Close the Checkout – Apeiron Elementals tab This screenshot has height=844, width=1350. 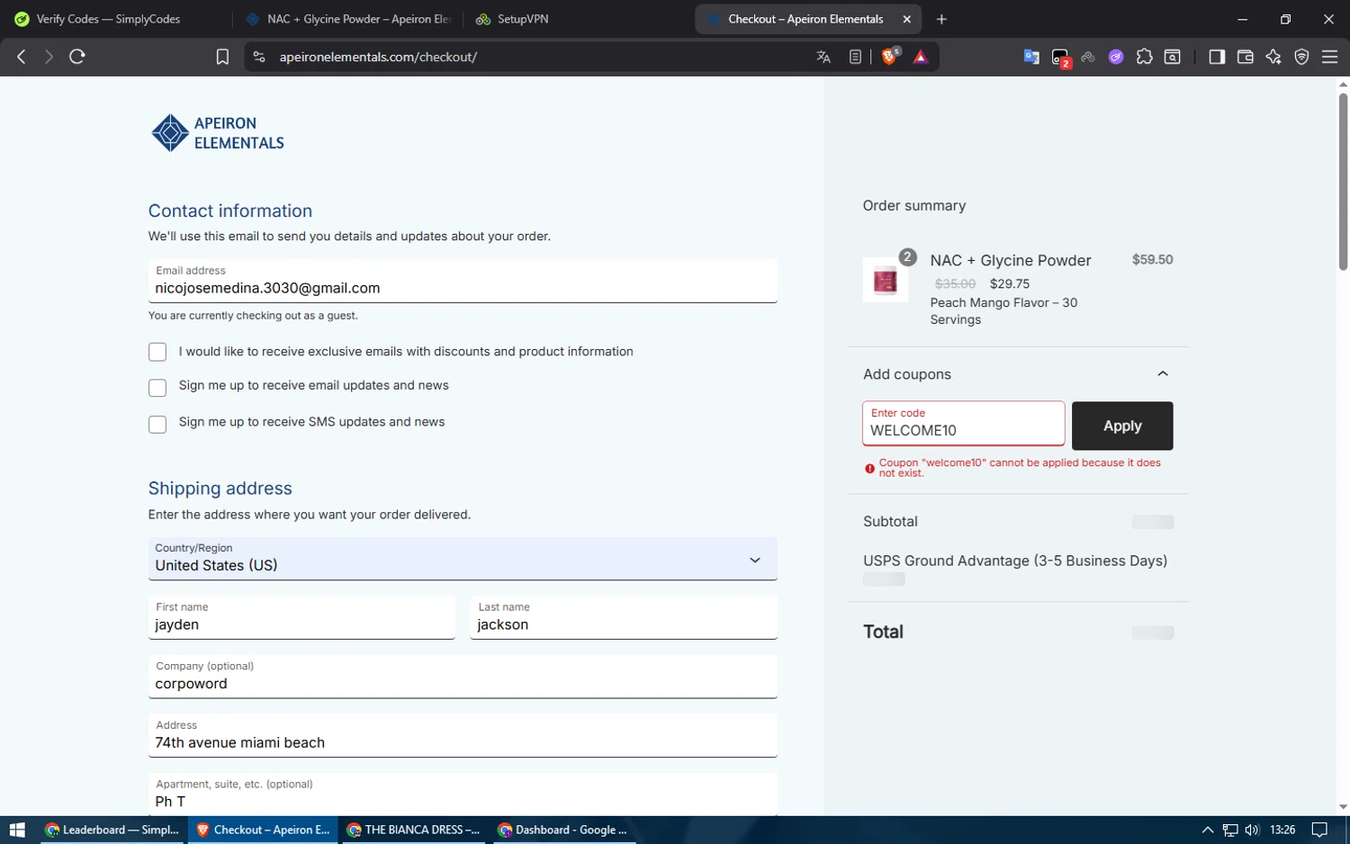[x=907, y=19]
